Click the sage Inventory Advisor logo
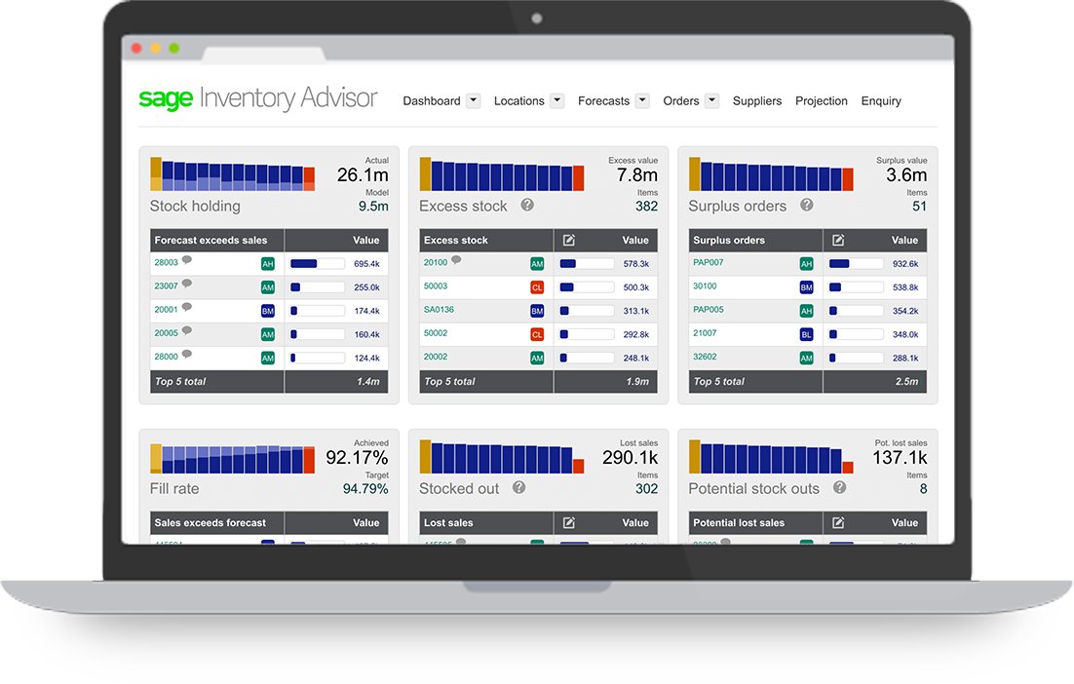 point(257,97)
